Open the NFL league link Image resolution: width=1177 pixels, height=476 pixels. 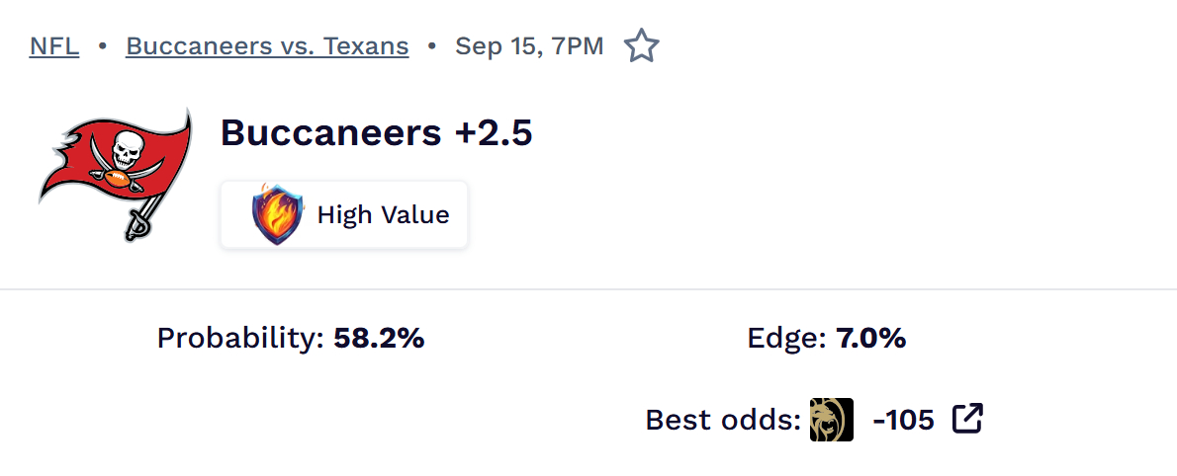54,46
